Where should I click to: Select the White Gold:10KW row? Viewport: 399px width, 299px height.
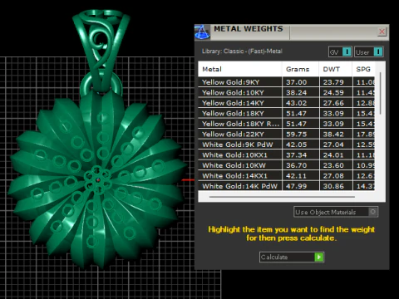click(x=287, y=165)
